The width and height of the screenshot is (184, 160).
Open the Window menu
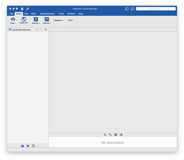pyautogui.click(x=71, y=14)
